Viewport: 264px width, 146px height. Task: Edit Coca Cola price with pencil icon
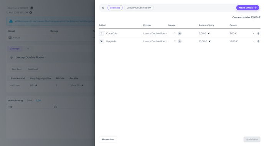pyautogui.click(x=209, y=33)
